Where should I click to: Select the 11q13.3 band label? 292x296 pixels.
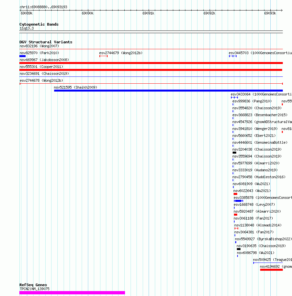(27, 29)
